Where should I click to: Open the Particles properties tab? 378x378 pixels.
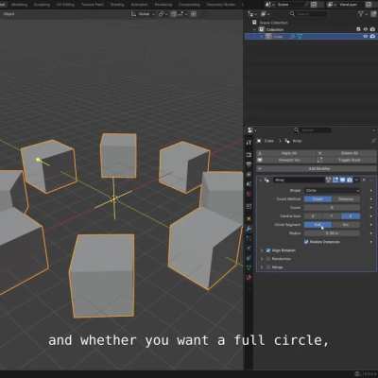249,238
